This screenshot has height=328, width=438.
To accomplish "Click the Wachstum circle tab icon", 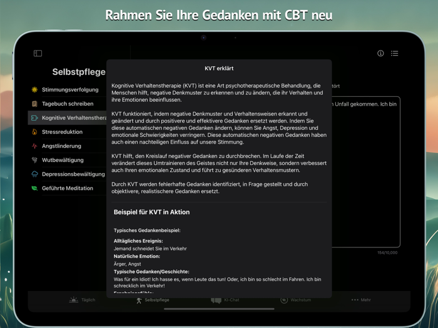I will (x=284, y=300).
